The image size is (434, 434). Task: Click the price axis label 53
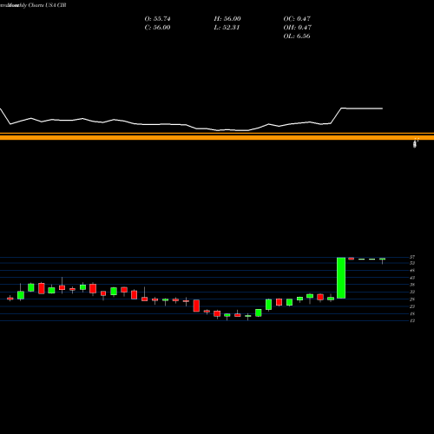click(x=412, y=263)
